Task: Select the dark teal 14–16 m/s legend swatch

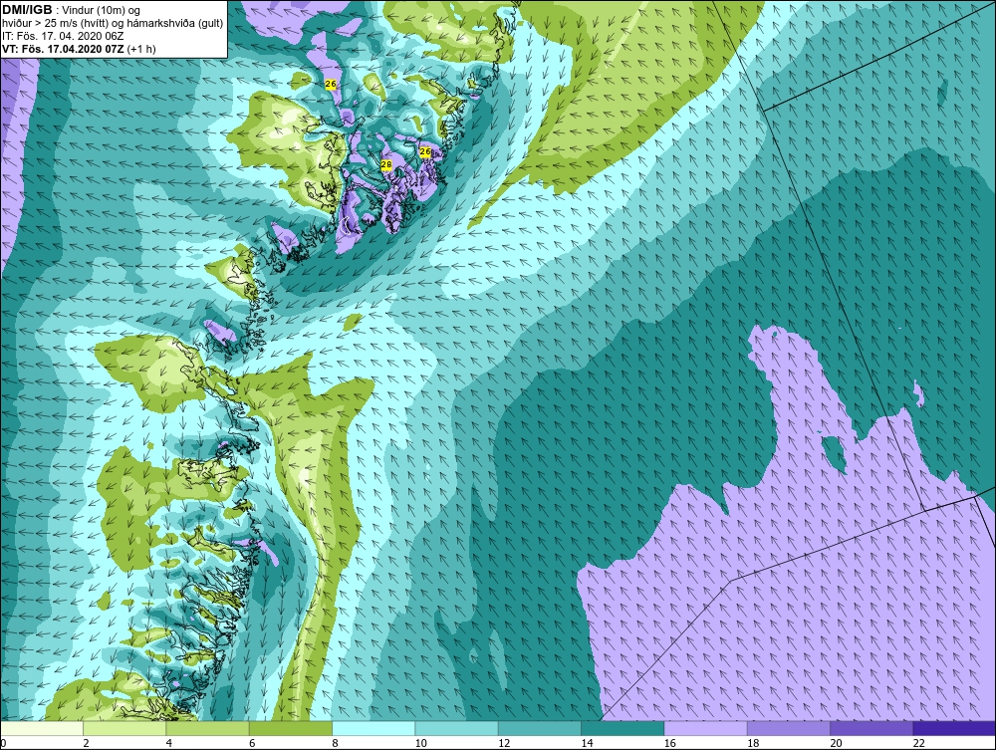Action: pyautogui.click(x=622, y=728)
